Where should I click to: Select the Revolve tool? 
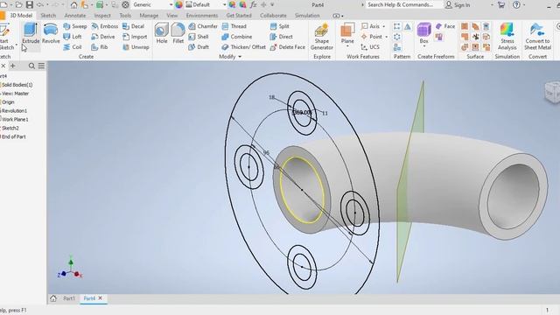(x=51, y=33)
